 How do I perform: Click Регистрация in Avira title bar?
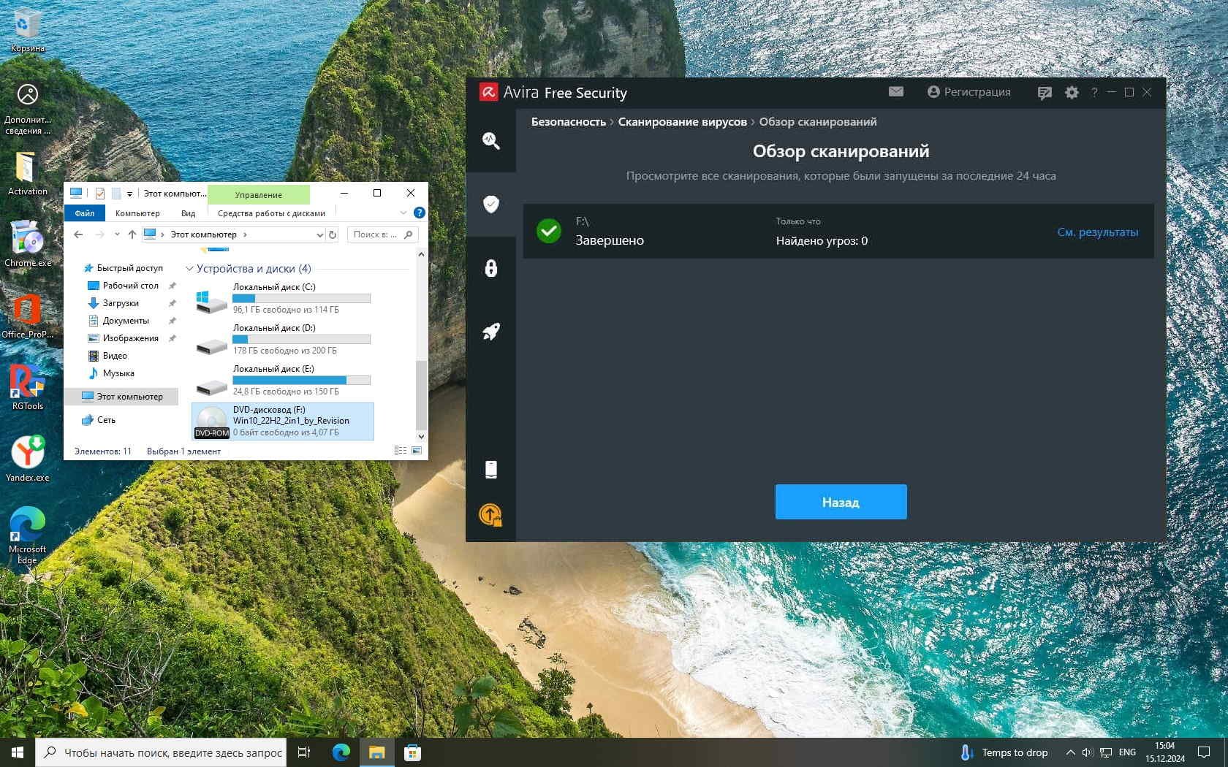(x=969, y=92)
